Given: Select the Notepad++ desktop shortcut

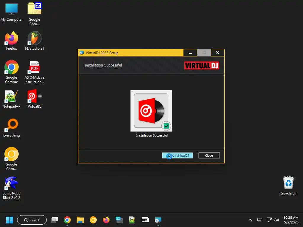Looking at the screenshot, I should [12, 99].
